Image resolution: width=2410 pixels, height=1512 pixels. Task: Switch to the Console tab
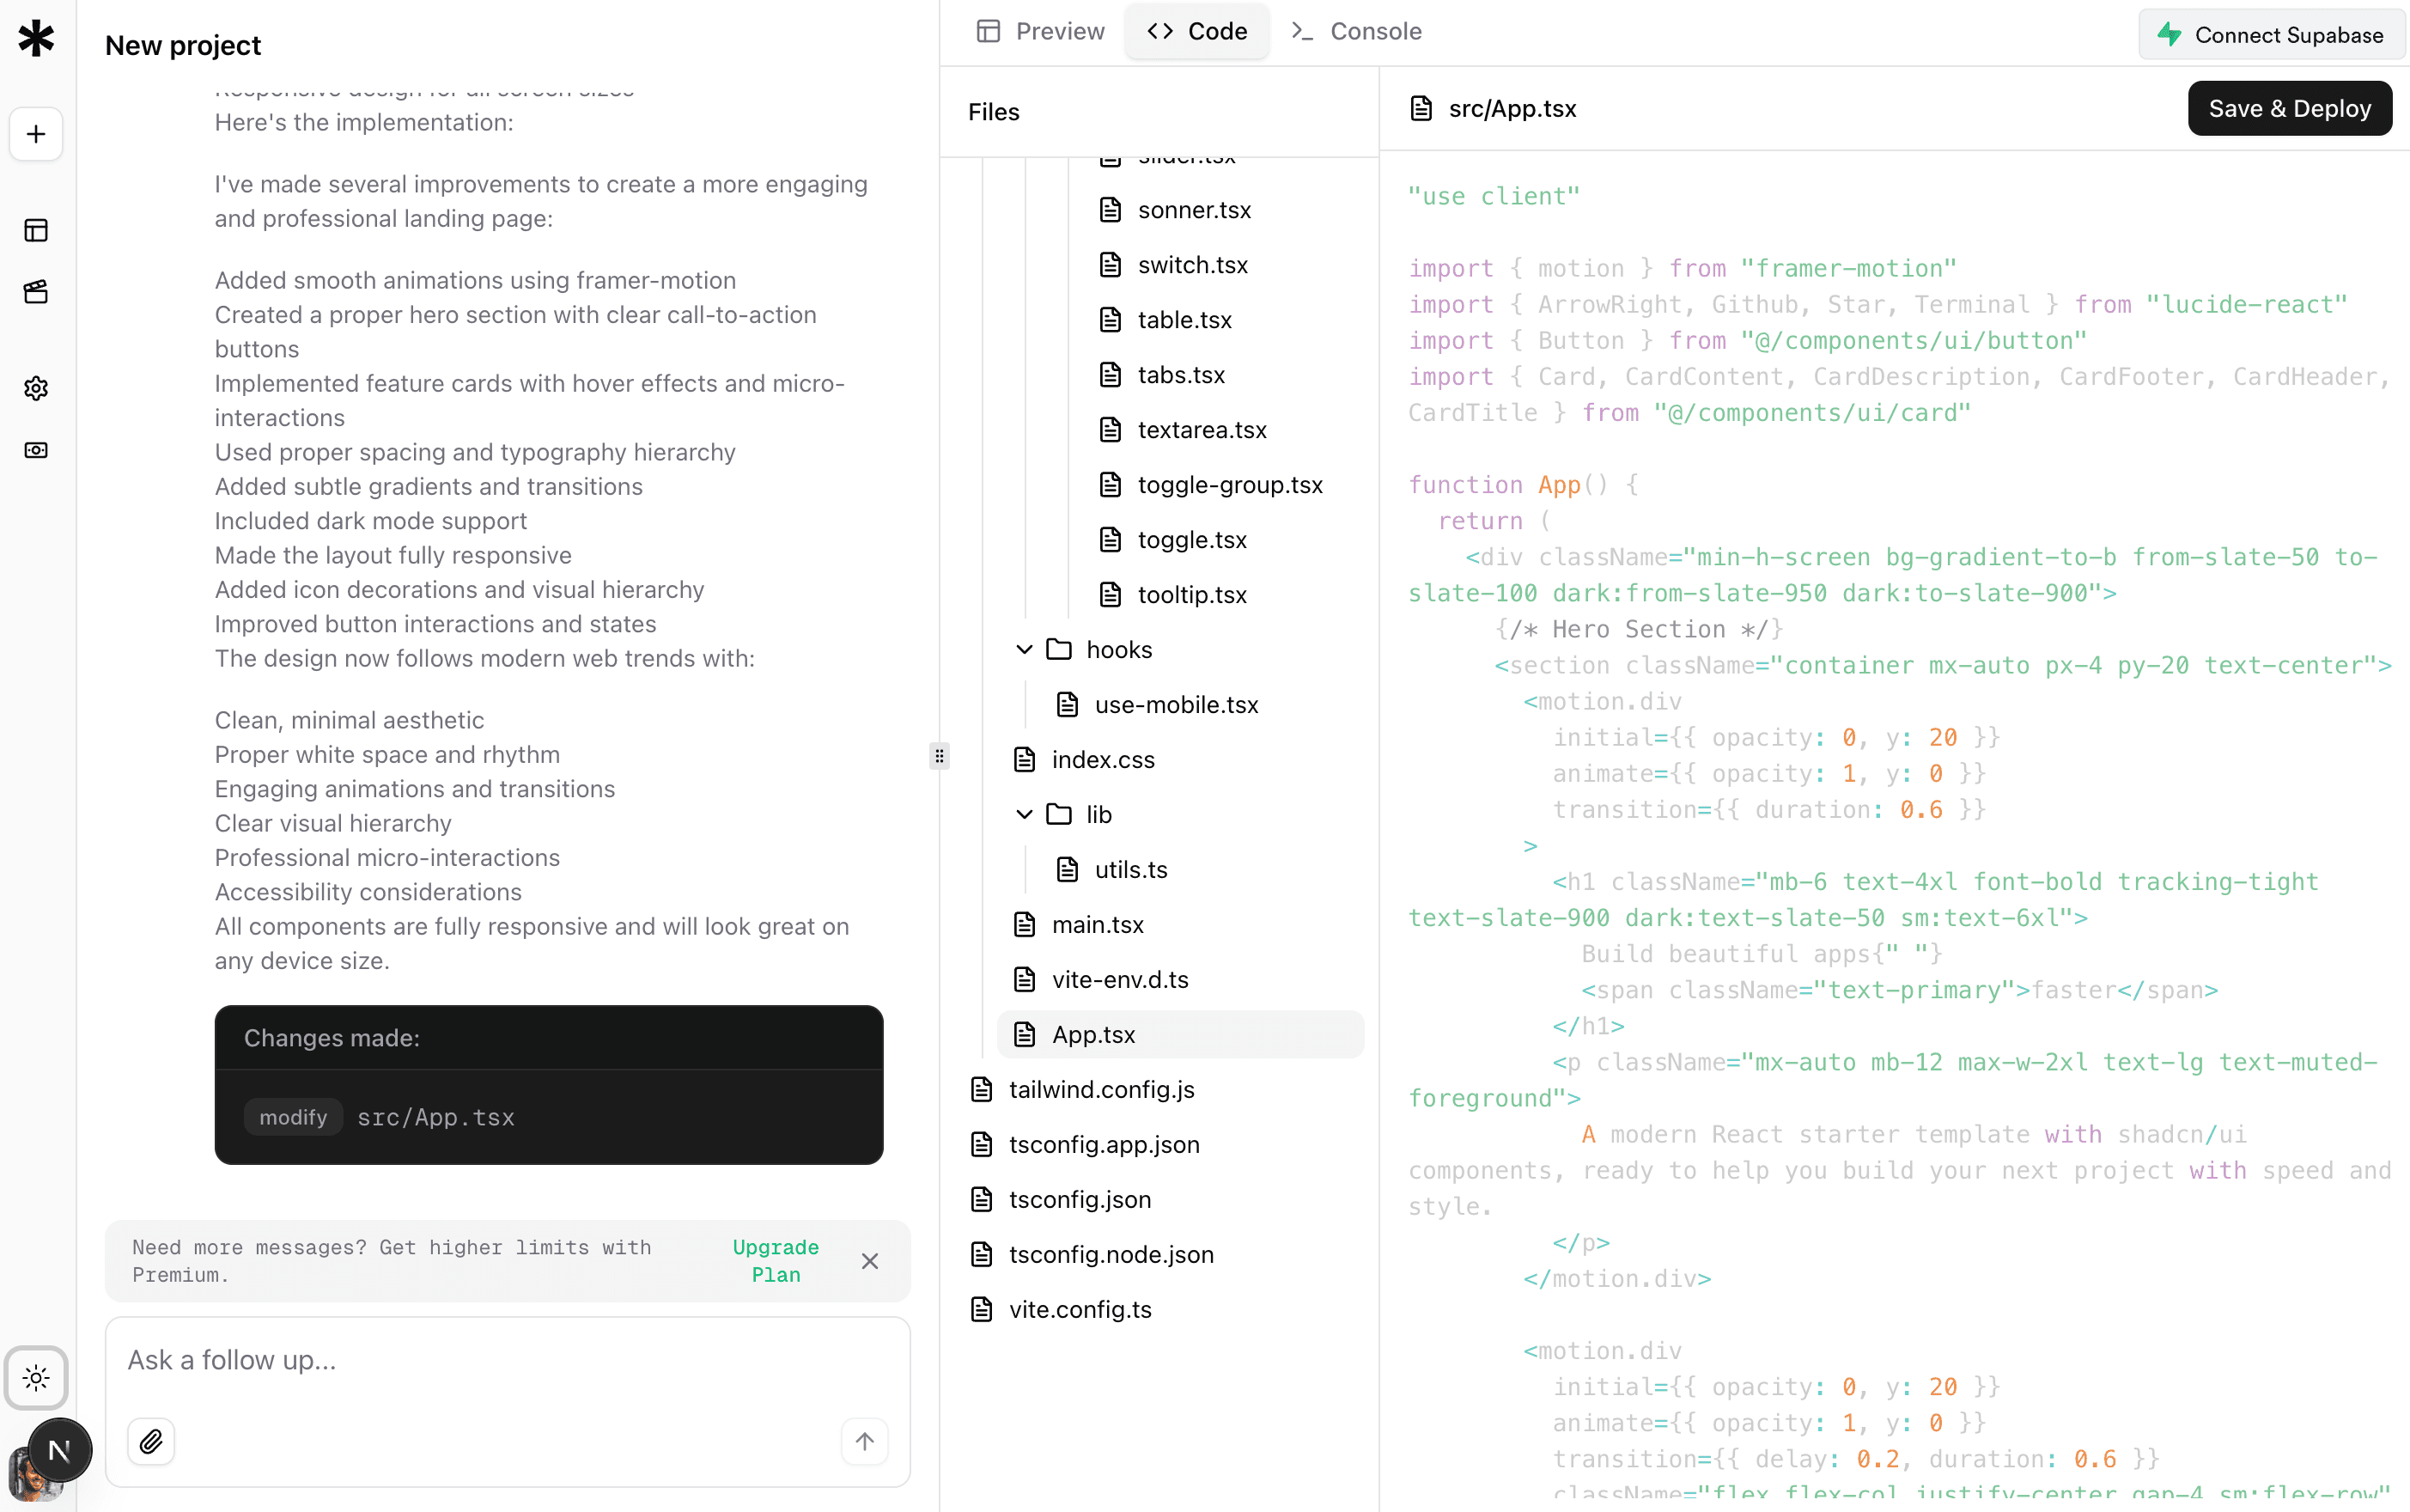[1356, 31]
